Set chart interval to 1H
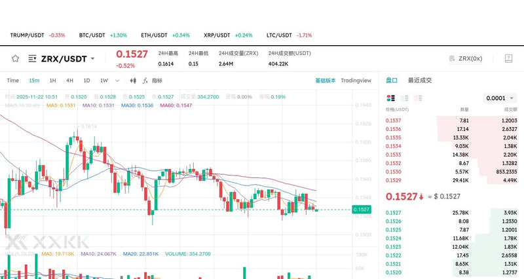Screen dimensions: 524x279 [52, 81]
